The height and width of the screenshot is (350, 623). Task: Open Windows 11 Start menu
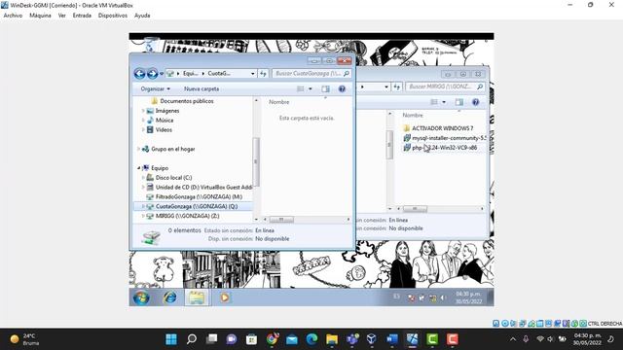(x=171, y=339)
